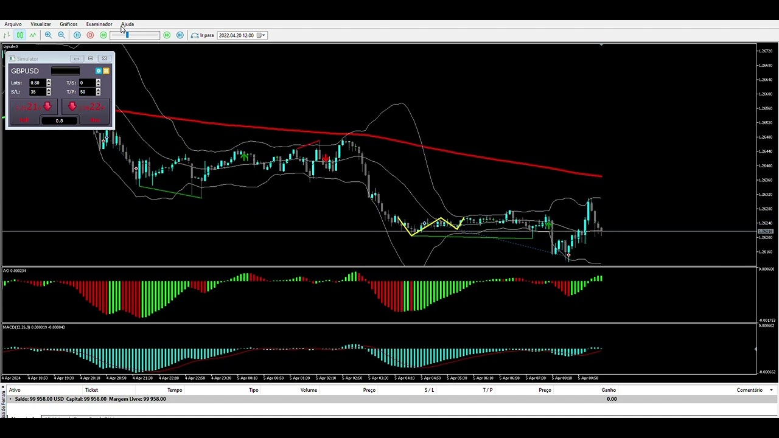This screenshot has width=779, height=438.
Task: Open the Ajuda menu
Action: pyautogui.click(x=127, y=24)
